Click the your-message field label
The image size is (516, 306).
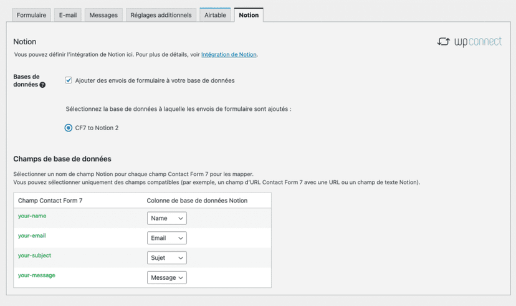coord(36,275)
